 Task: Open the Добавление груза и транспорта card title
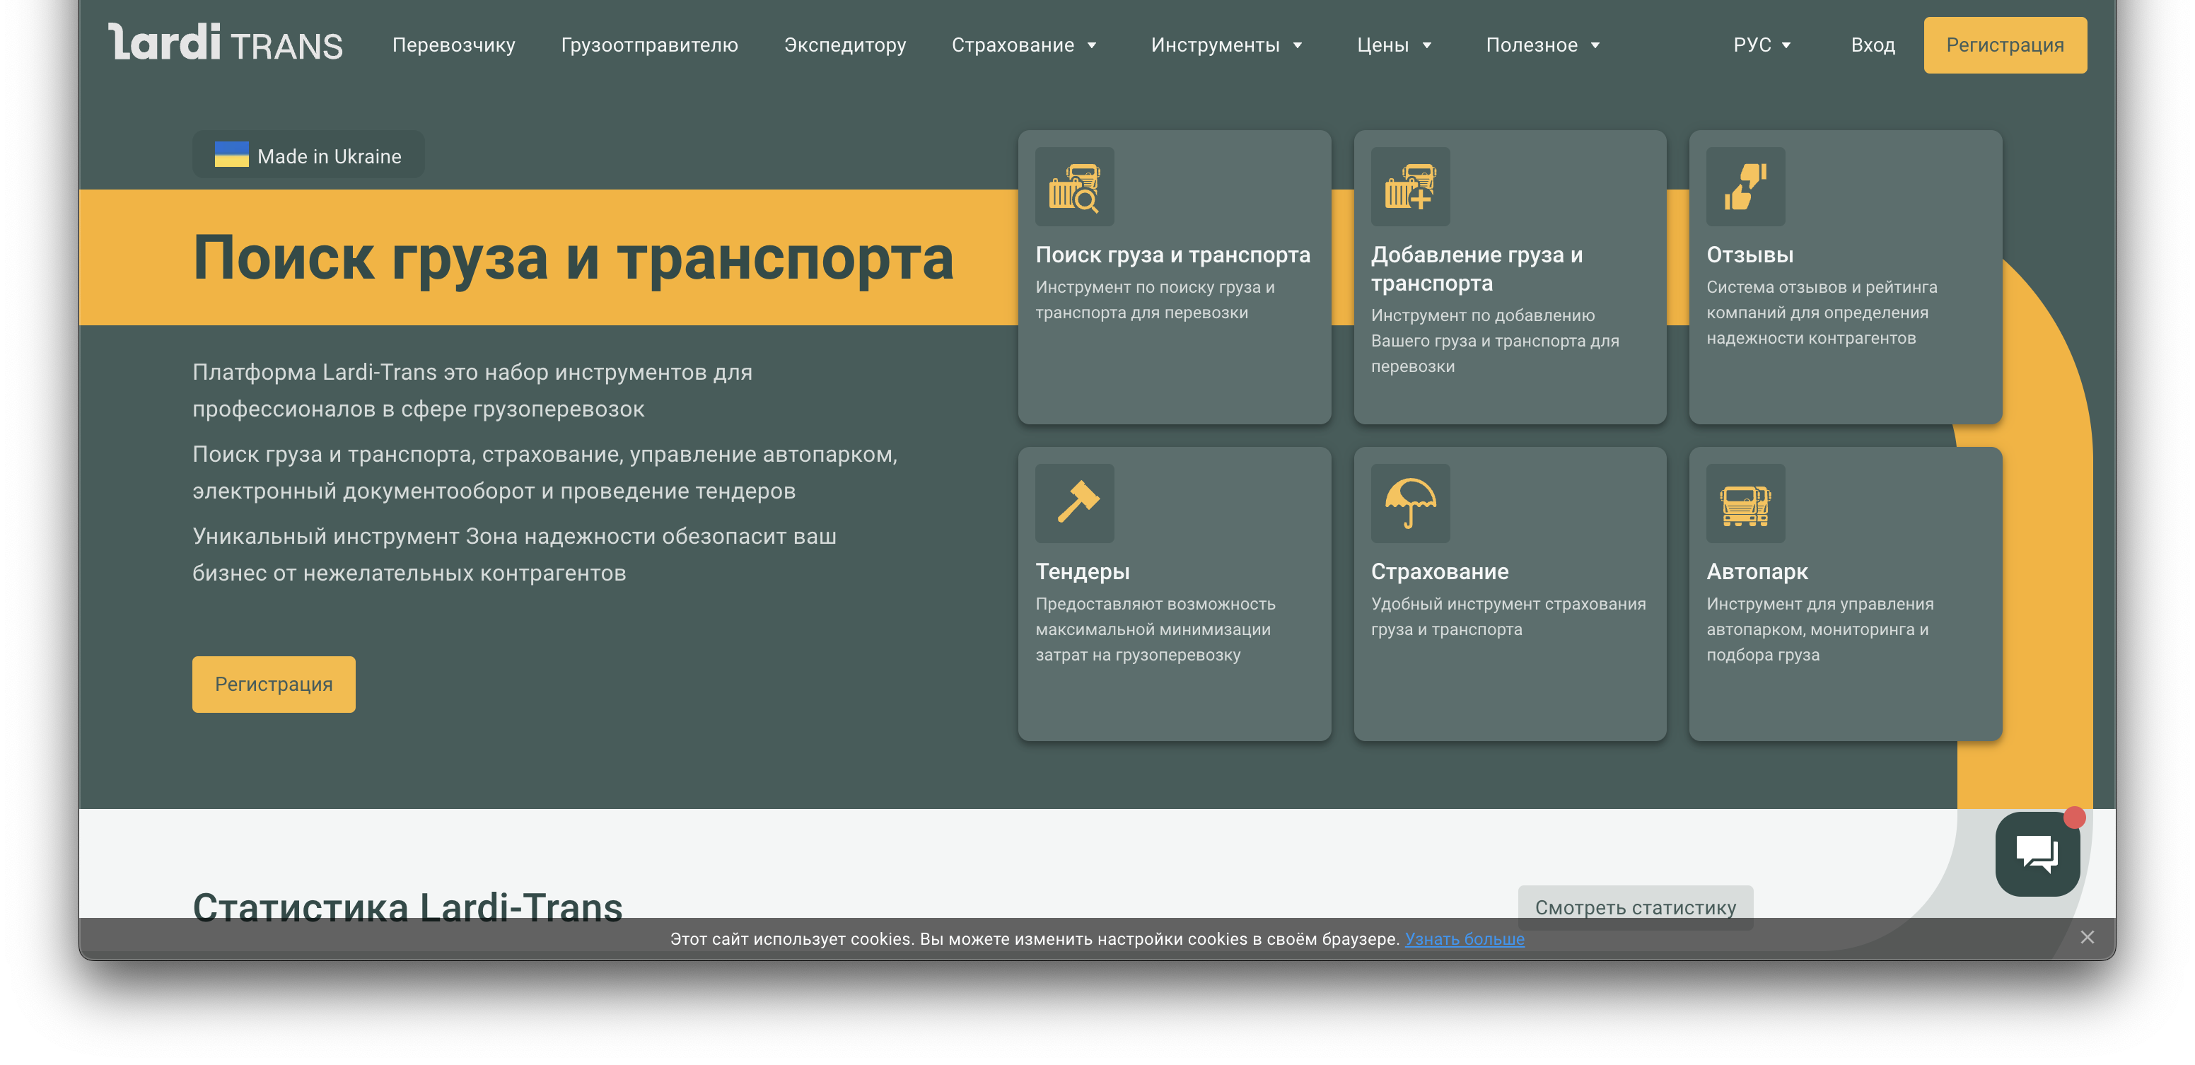pyautogui.click(x=1477, y=269)
